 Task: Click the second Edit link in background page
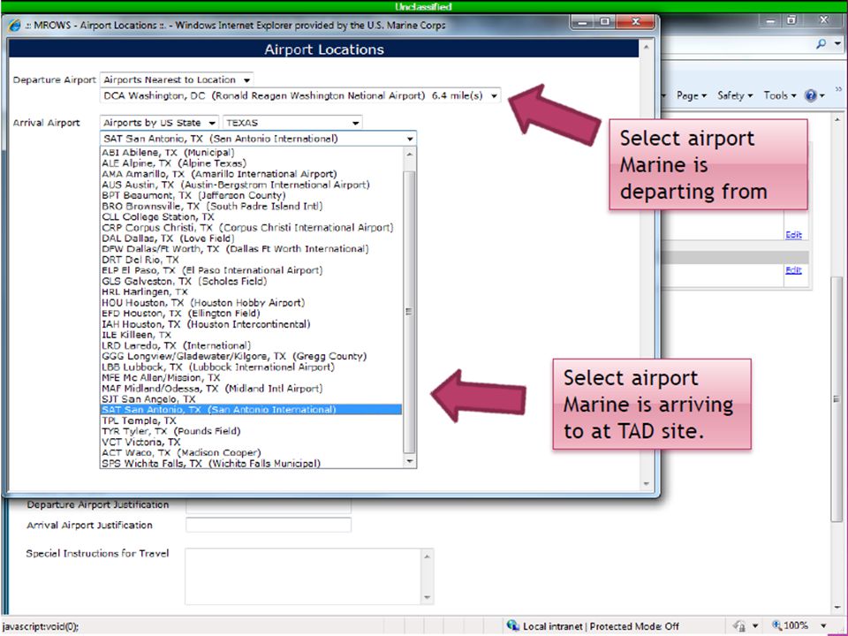[x=793, y=270]
